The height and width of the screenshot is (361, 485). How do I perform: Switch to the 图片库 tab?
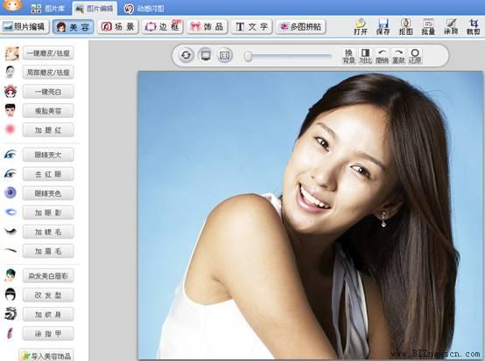point(49,9)
